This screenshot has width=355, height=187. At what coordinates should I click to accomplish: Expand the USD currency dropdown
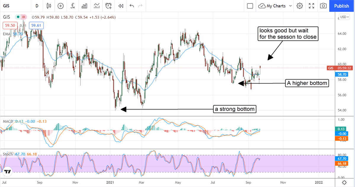pyautogui.click(x=344, y=17)
